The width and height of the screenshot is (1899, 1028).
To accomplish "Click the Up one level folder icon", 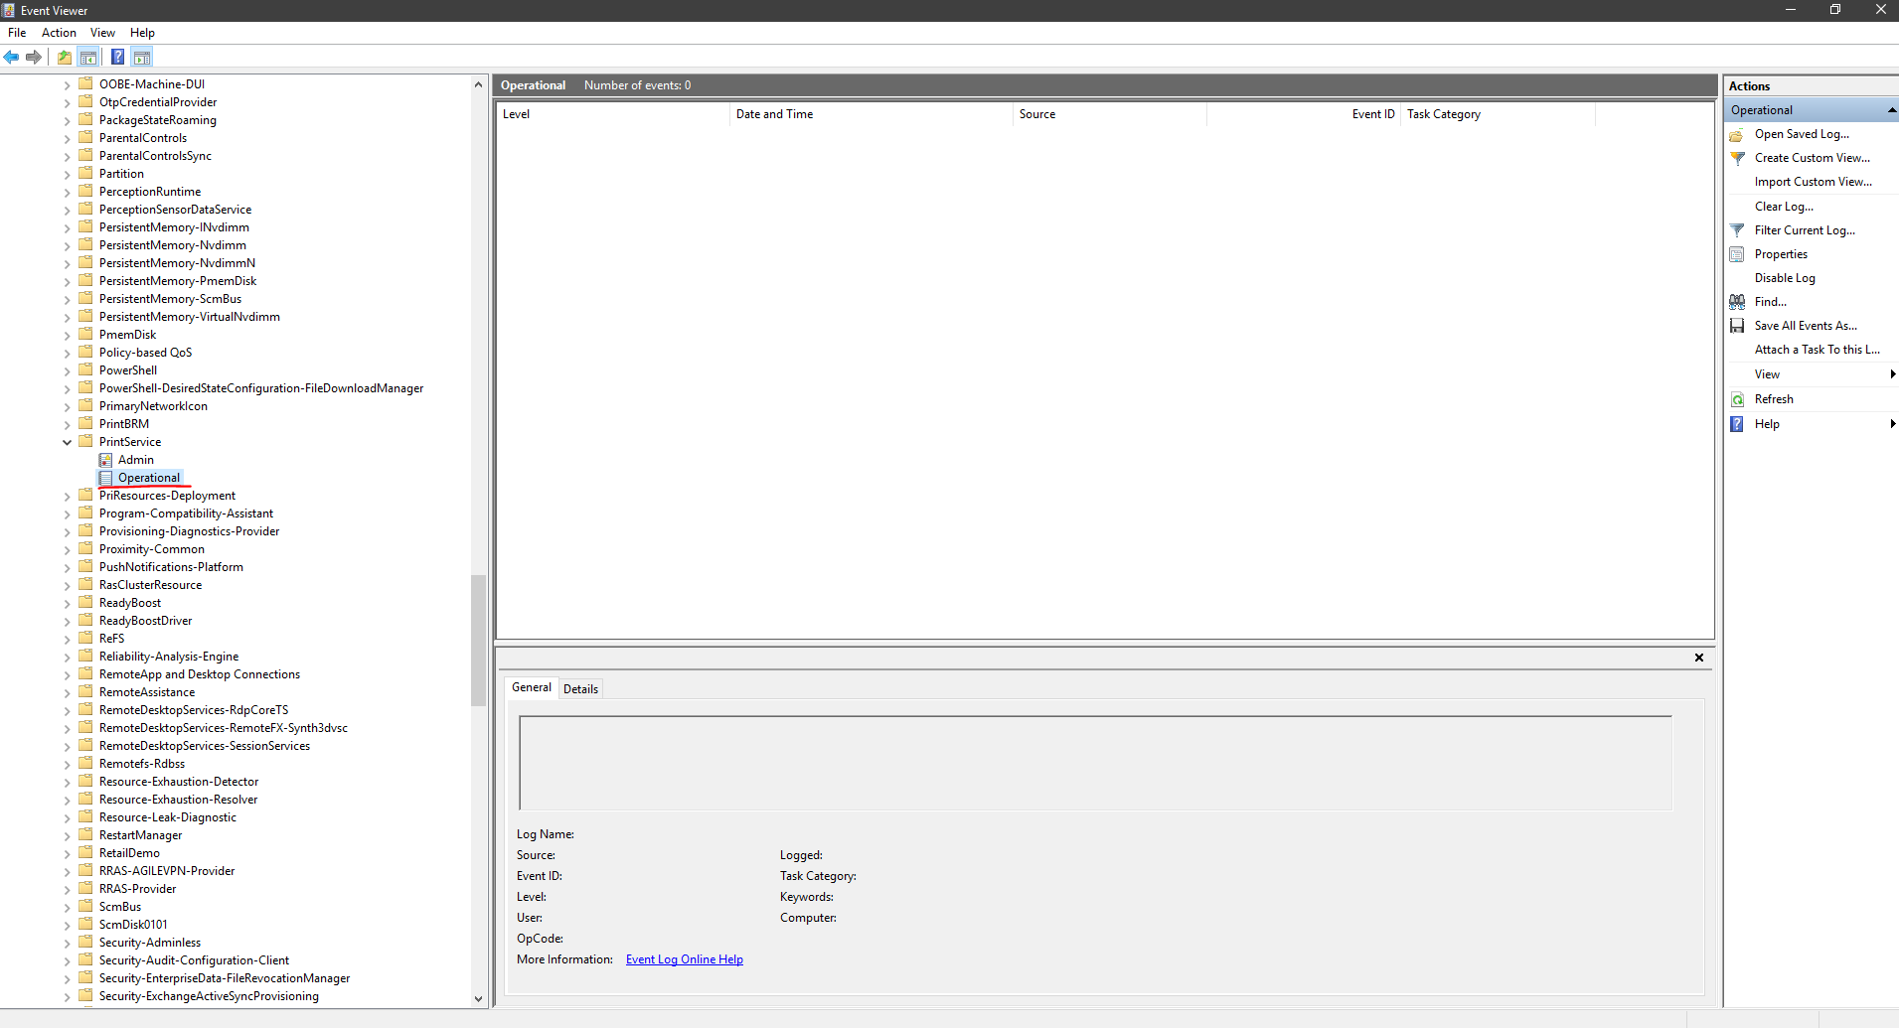I will click(x=65, y=58).
